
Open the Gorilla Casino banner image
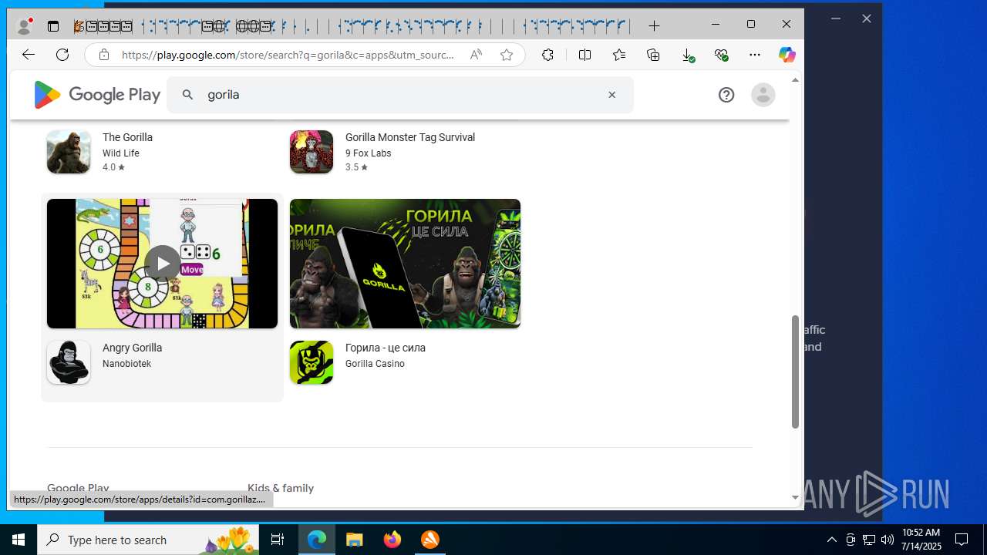(406, 264)
